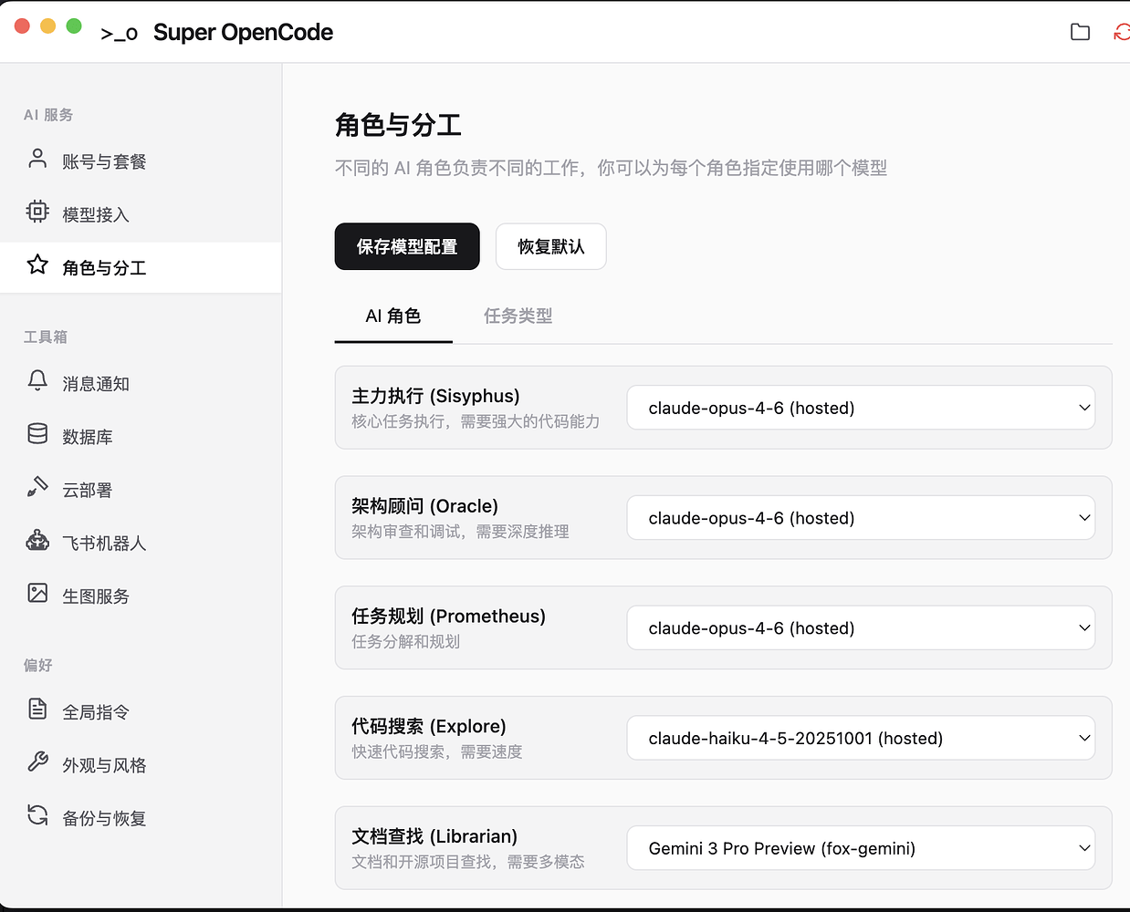Click the 任务规划 (Prometheus) title
This screenshot has height=912, width=1130.
click(448, 617)
